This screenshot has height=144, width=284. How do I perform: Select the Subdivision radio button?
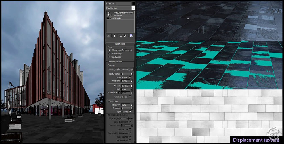coord(109,57)
